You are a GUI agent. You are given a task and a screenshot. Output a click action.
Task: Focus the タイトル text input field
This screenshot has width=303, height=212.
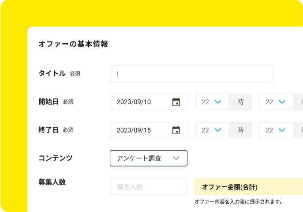pyautogui.click(x=191, y=74)
